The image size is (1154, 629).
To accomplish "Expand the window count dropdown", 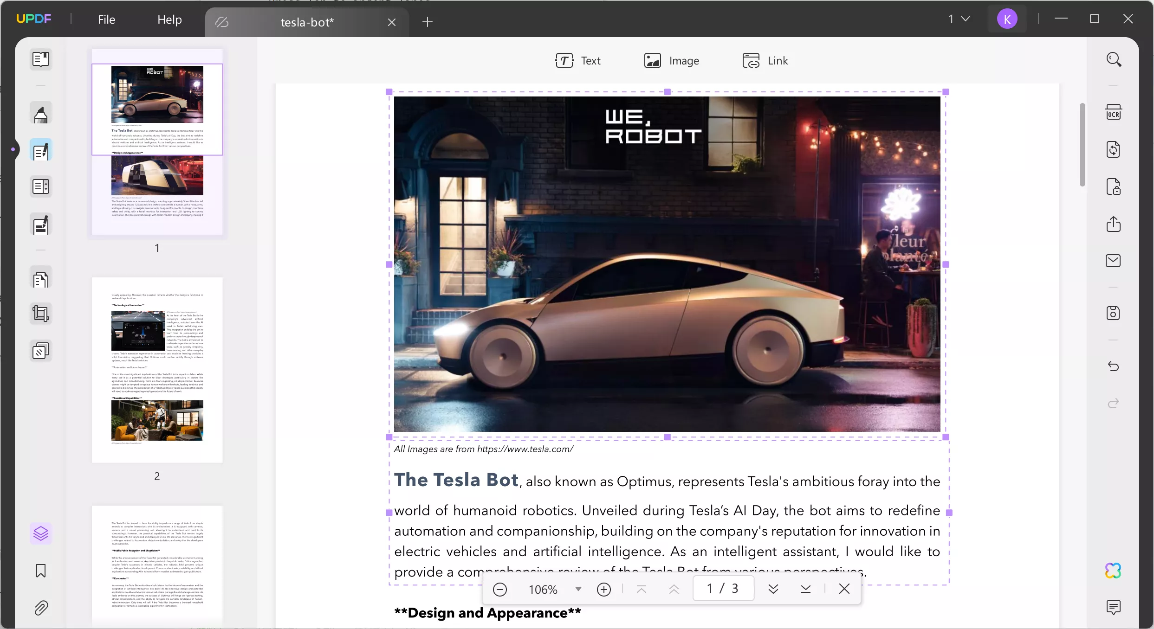I will [x=959, y=19].
